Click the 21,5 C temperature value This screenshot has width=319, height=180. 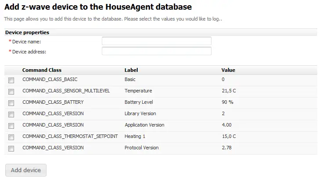coord(229,91)
